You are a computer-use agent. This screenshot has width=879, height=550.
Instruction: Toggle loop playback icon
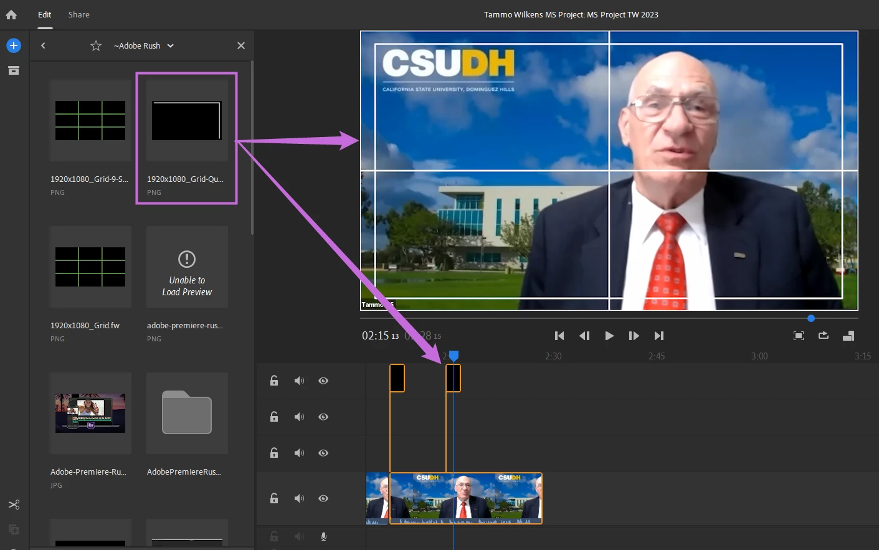tap(824, 336)
